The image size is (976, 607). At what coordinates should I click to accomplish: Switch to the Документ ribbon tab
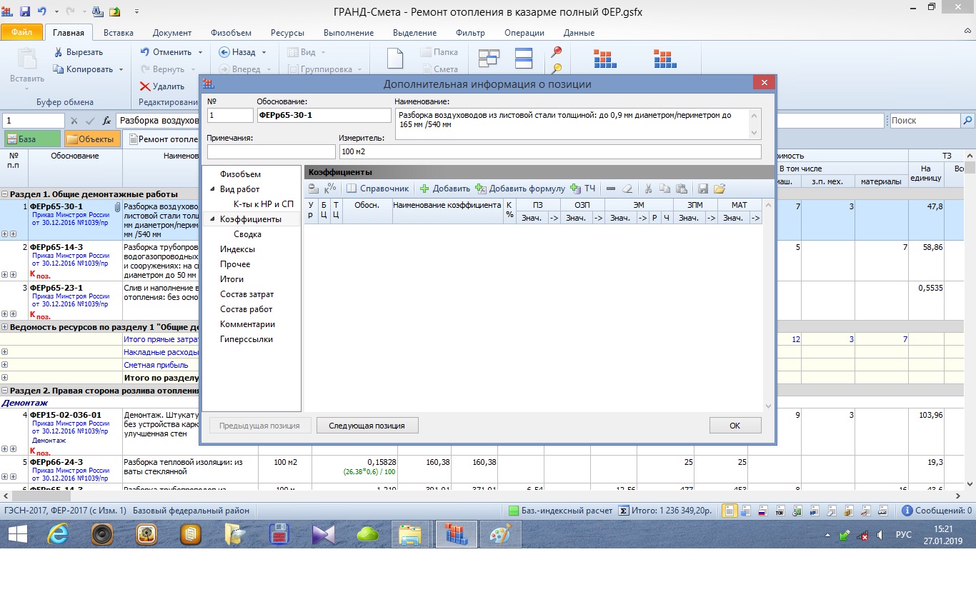[172, 33]
